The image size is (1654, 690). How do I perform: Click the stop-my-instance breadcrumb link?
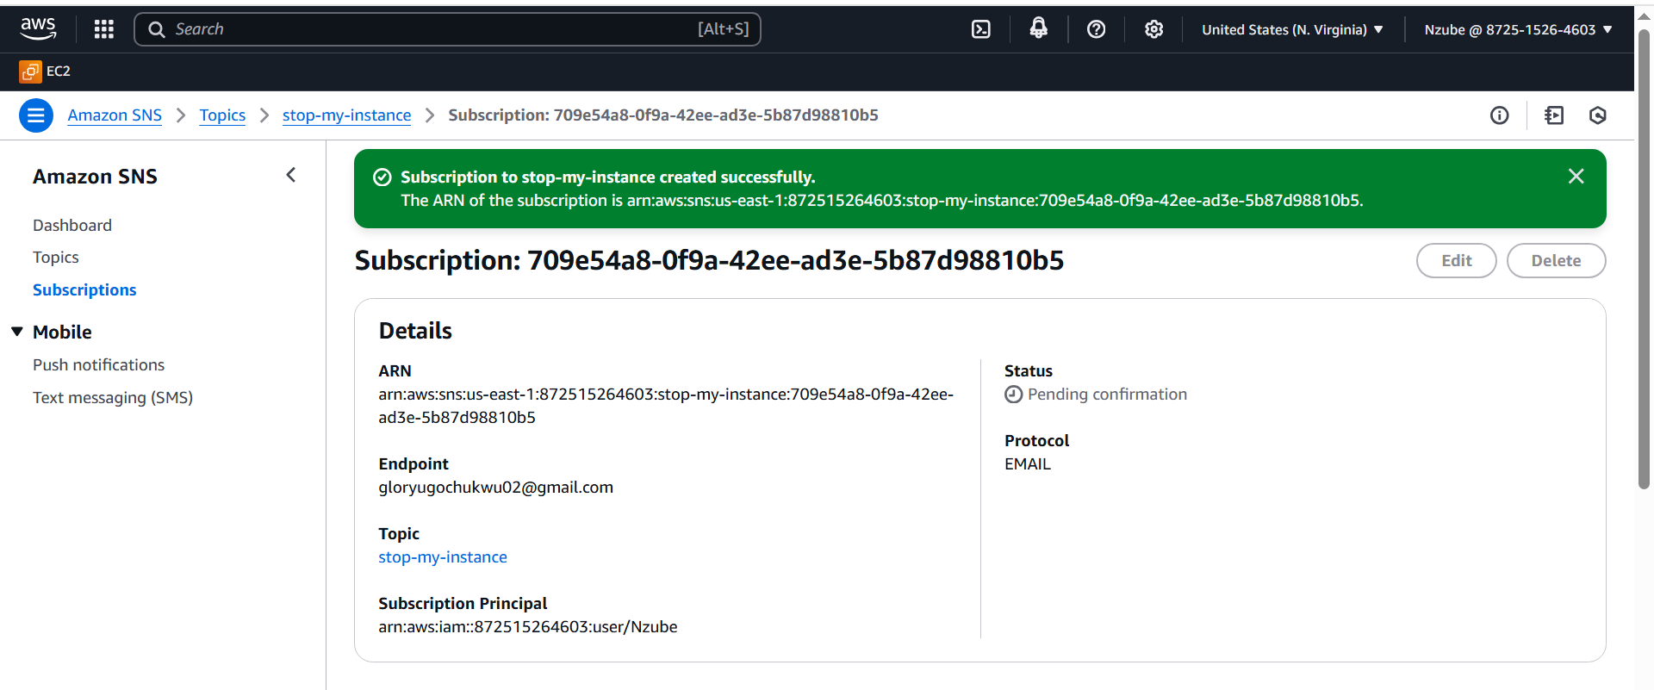346,115
